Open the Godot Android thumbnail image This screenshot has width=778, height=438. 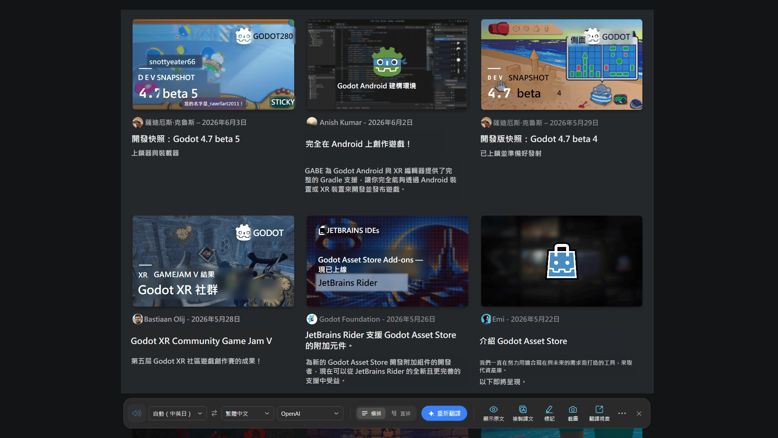[x=387, y=65]
